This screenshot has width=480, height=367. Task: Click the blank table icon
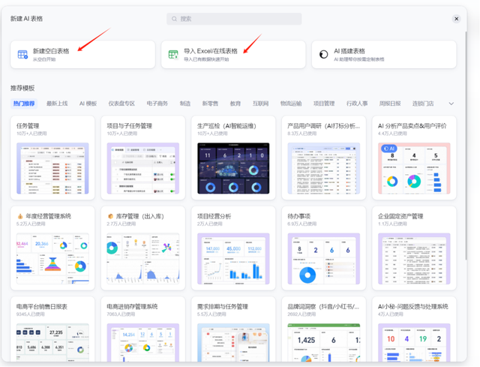[x=22, y=55]
